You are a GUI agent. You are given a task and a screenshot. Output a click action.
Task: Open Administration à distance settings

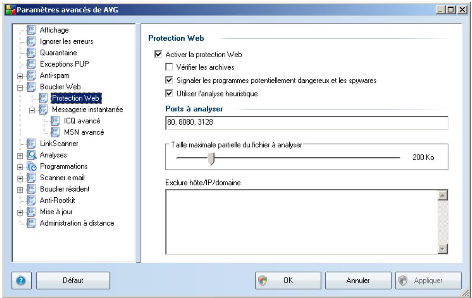click(x=77, y=223)
